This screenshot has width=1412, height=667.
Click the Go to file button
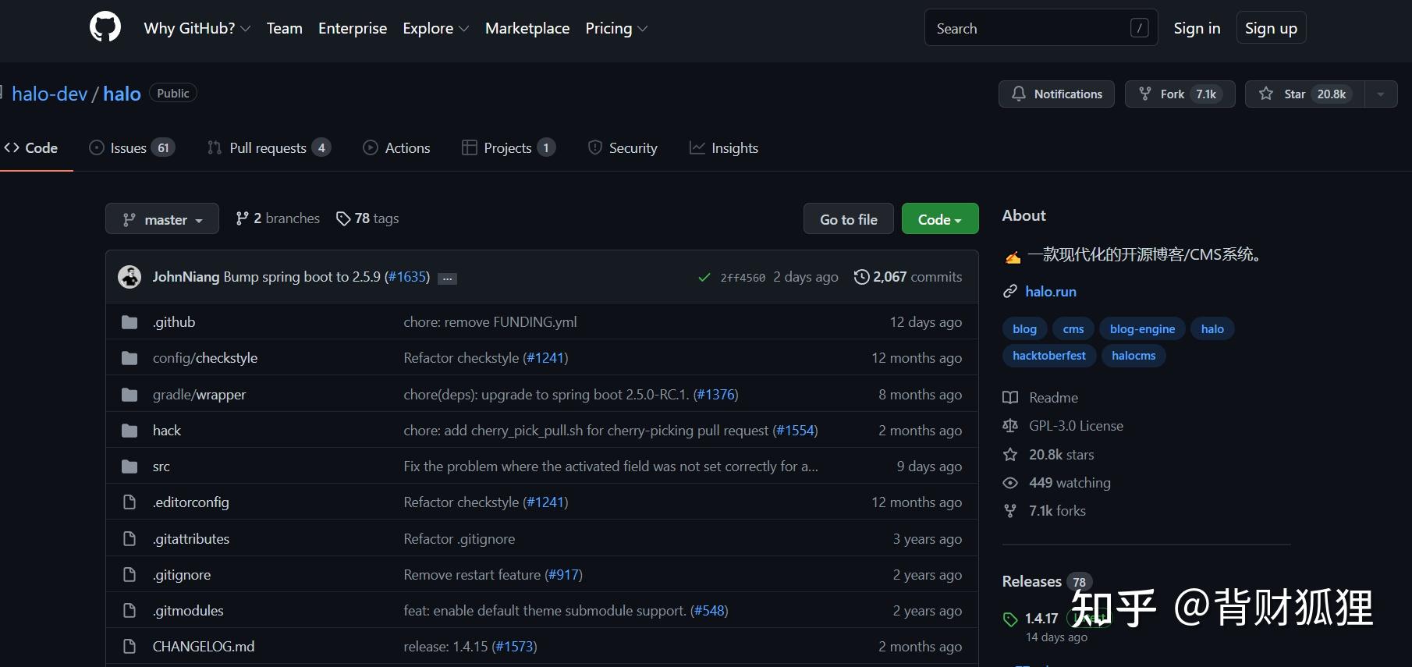(x=849, y=219)
